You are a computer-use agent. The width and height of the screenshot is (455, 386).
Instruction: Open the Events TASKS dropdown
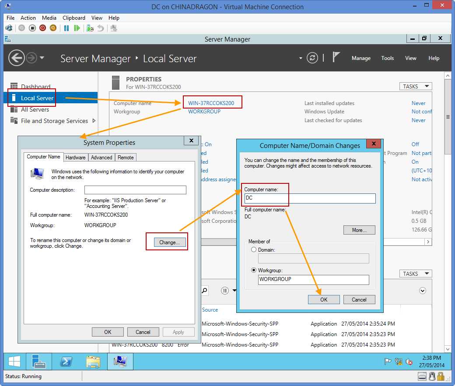[416, 274]
